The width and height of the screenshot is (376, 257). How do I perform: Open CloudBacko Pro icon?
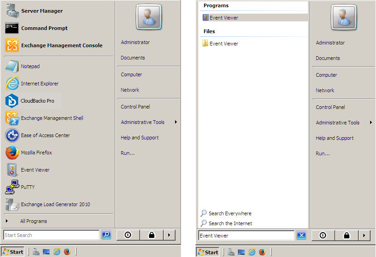pyautogui.click(x=12, y=101)
